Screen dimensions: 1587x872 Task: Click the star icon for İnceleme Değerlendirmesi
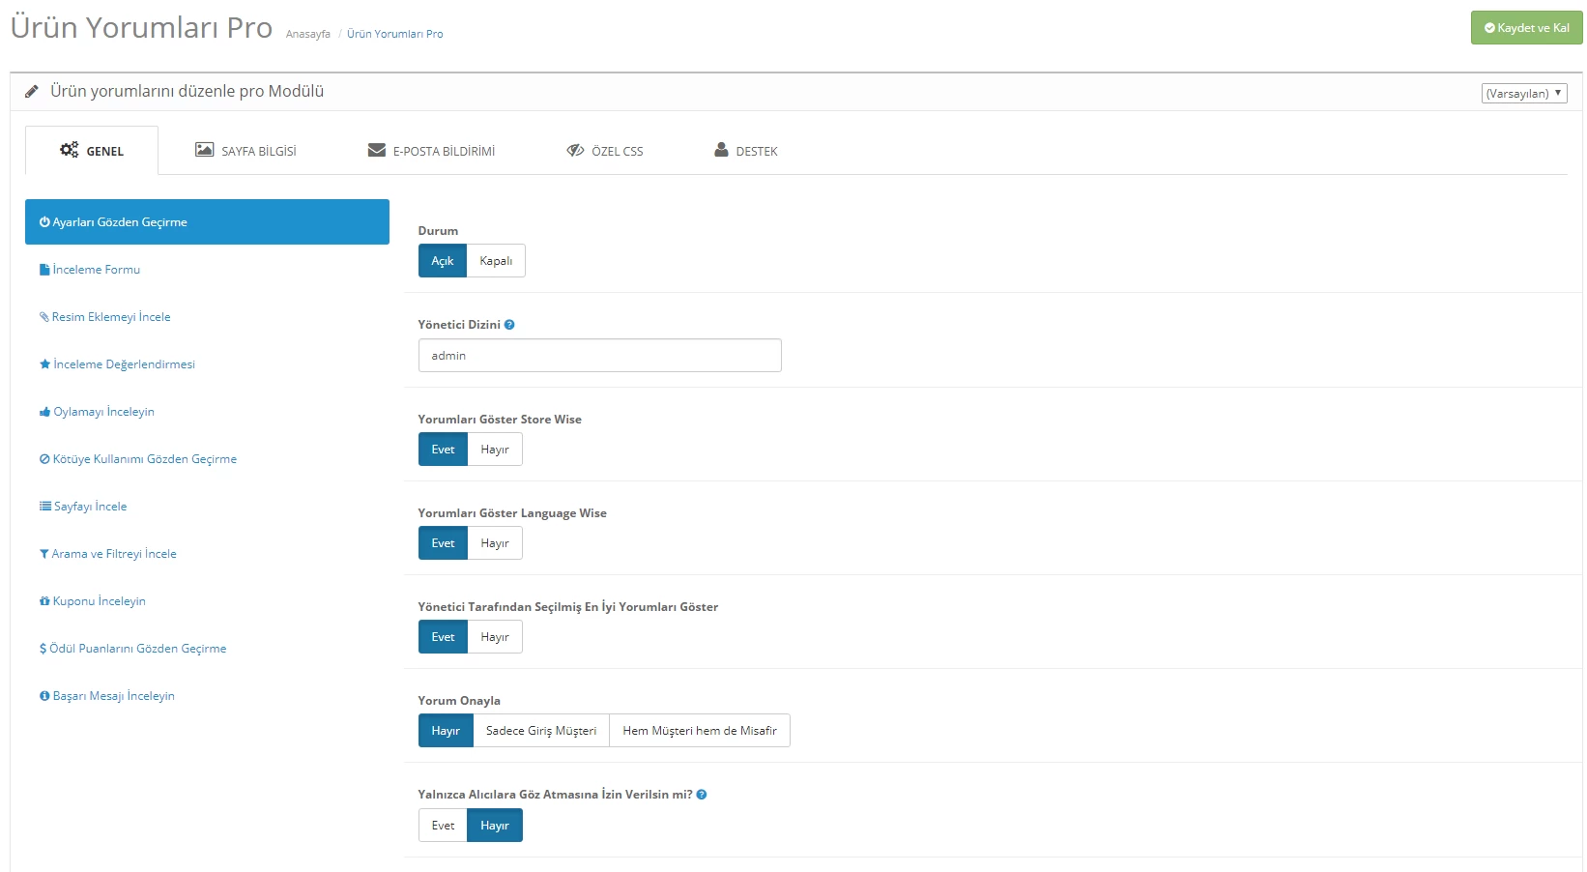(43, 364)
